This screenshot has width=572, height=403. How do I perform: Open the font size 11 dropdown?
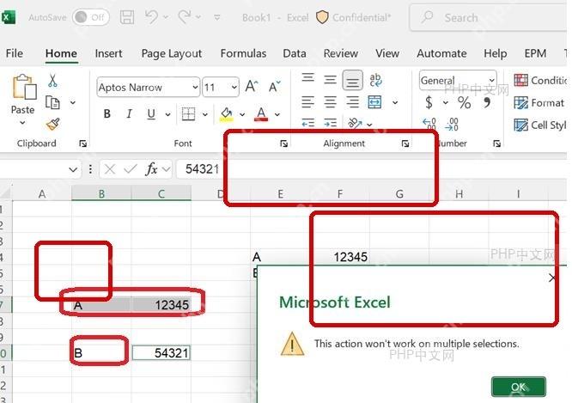click(234, 88)
